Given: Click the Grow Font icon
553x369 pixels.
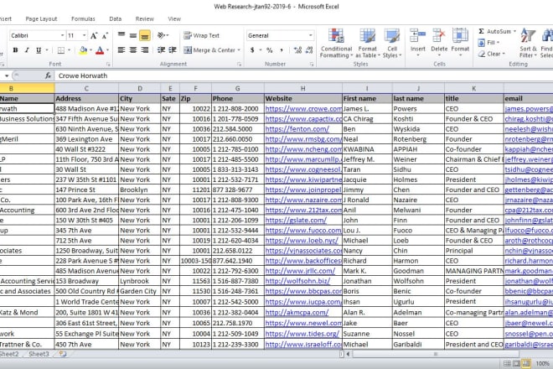Looking at the screenshot, I should [x=94, y=36].
